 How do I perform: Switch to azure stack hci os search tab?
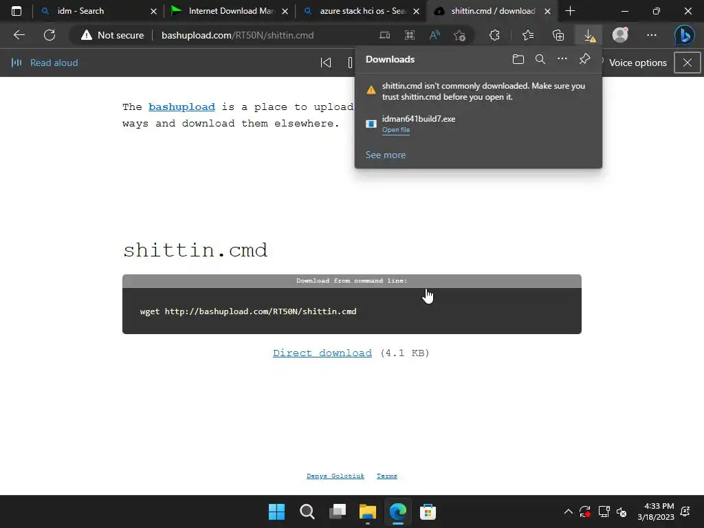[x=362, y=11]
